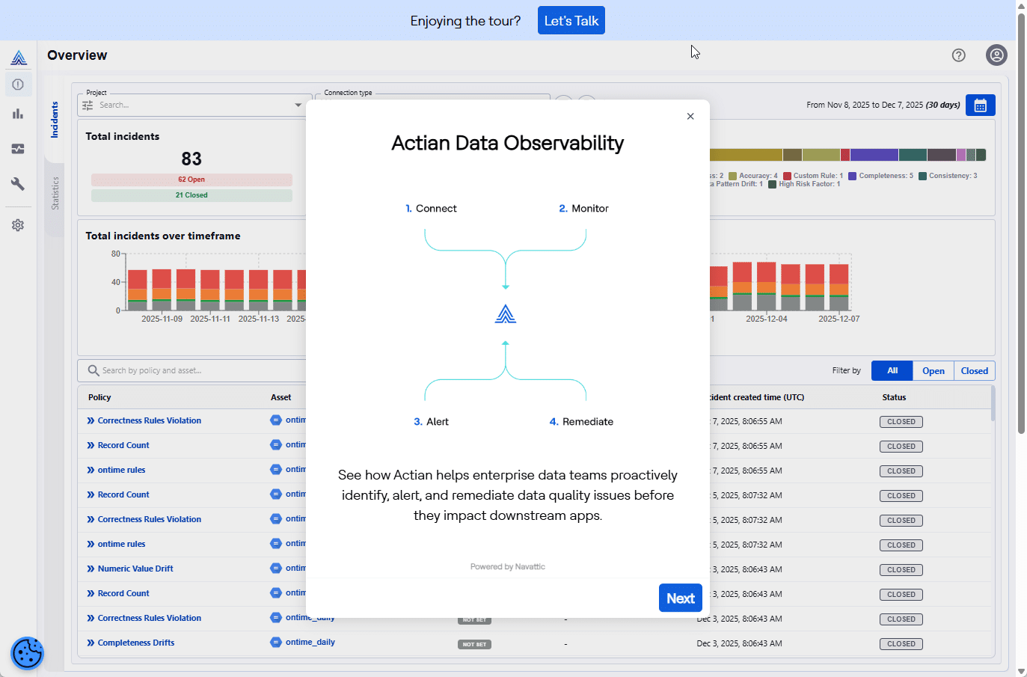Open the calendar date range picker
The height and width of the screenshot is (677, 1027).
(x=981, y=105)
